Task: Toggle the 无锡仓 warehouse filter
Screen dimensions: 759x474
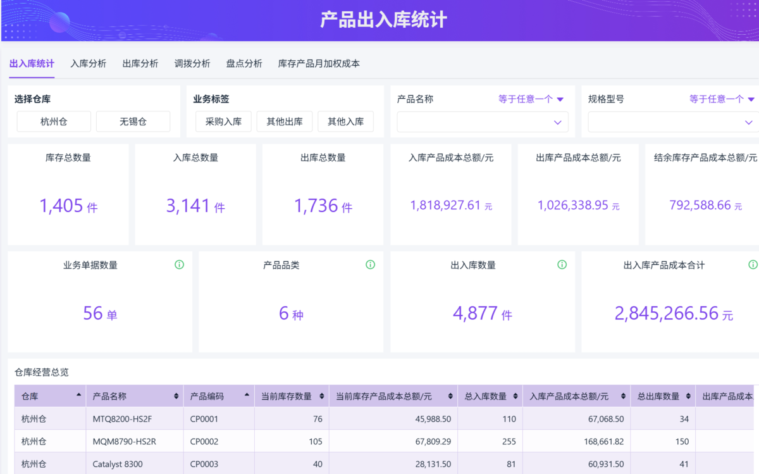Action: coord(133,122)
